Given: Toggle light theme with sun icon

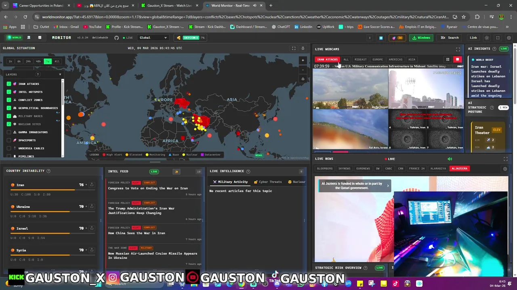Looking at the screenshot, I should click(487, 38).
